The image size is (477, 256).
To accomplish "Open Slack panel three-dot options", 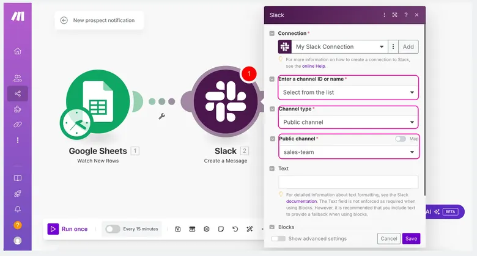I will (384, 15).
